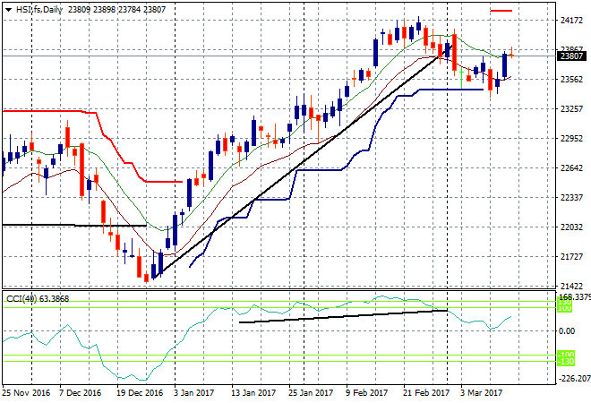This screenshot has height=403, width=591.
Task: Click the 21 Feb 2017 date label
Action: (x=426, y=393)
